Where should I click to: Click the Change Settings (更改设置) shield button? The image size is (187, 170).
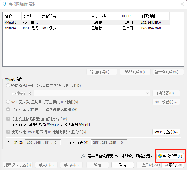[x=170, y=156]
